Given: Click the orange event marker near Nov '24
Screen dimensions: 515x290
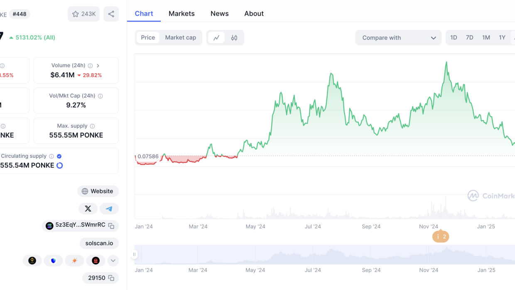Looking at the screenshot, I should point(441,237).
